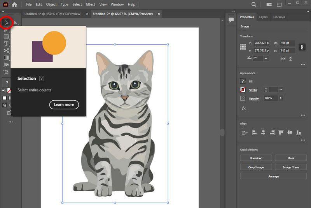Click the Mask button
The height and width of the screenshot is (208, 311).
[x=291, y=158]
